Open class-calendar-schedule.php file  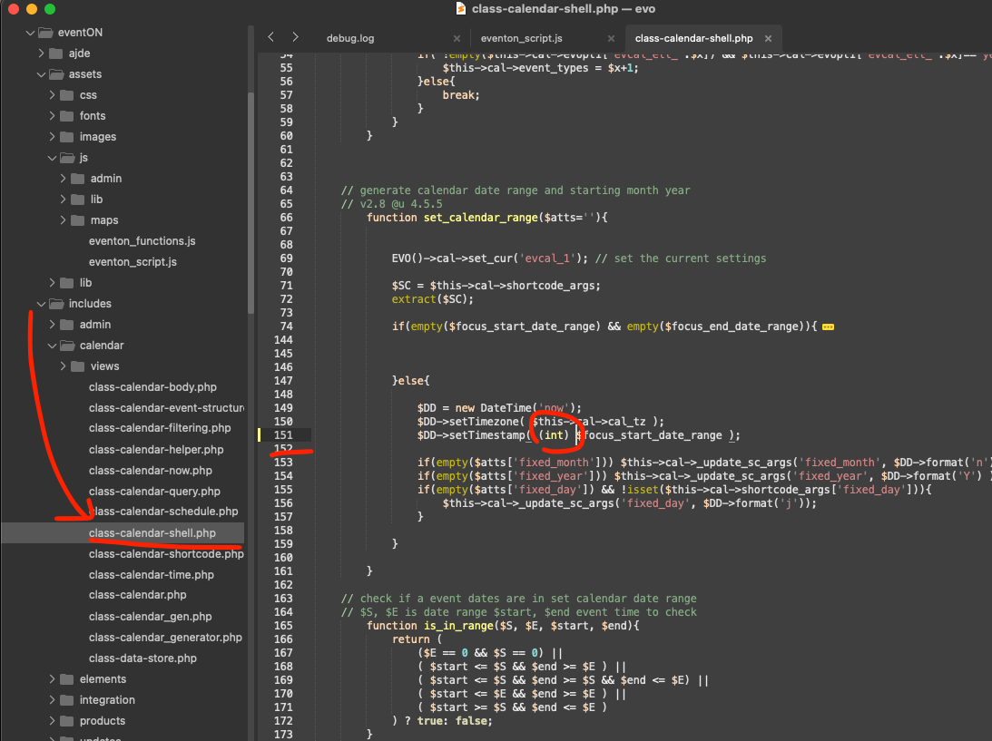pyautogui.click(x=163, y=512)
